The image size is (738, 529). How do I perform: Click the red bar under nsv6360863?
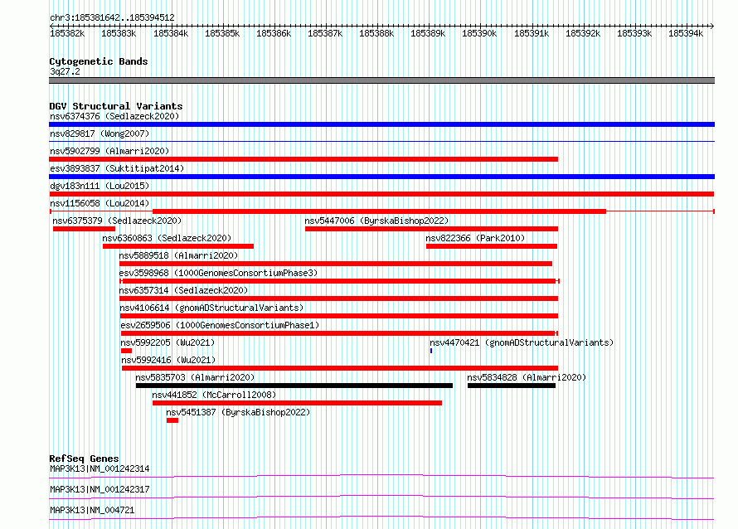[x=178, y=246]
